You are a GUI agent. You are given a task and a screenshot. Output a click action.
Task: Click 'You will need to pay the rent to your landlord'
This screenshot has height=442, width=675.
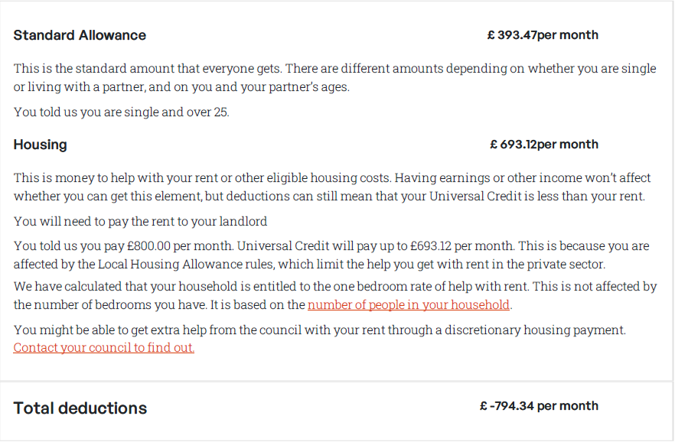pos(140,222)
